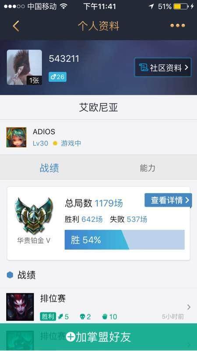Tap the hand assists count icon
The width and height of the screenshot is (197, 351).
coord(105,317)
